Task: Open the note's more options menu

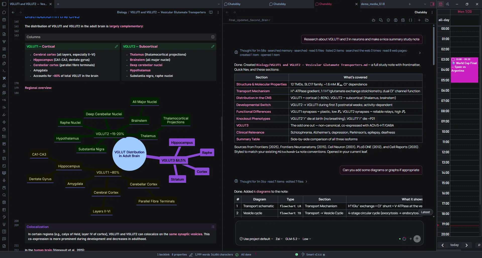Action: [218, 12]
